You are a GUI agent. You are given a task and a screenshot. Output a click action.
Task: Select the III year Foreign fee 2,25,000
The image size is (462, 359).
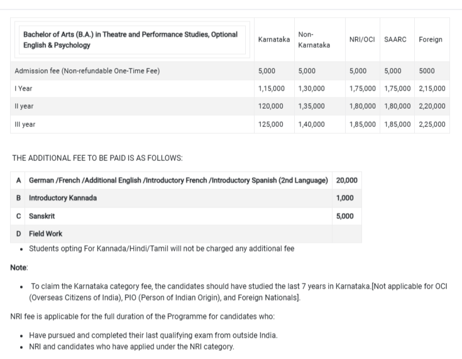[x=432, y=124]
